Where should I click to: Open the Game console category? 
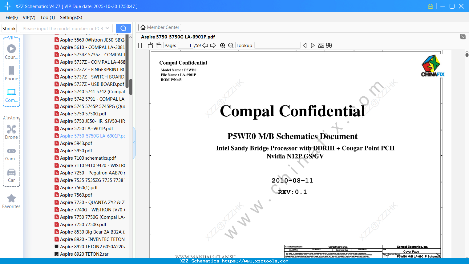pos(11,154)
